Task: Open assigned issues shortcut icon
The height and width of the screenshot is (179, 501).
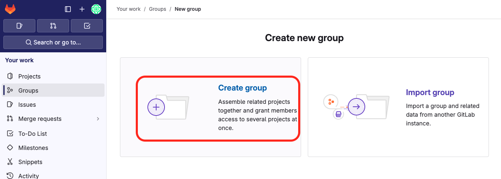Action: [19, 26]
